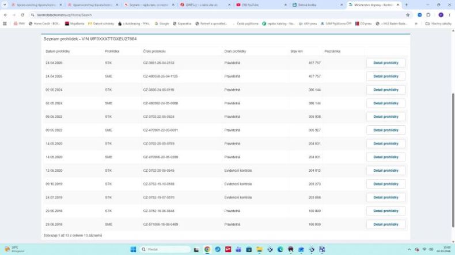Open Chrome three-dot menu
Image resolution: width=455 pixels, height=255 pixels.
[x=449, y=15]
